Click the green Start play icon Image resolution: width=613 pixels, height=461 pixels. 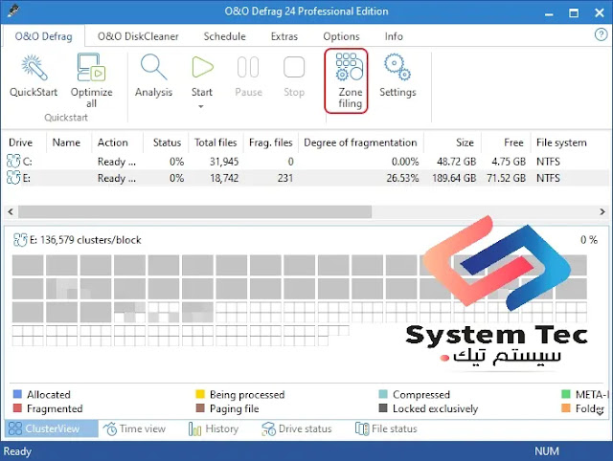coord(202,67)
